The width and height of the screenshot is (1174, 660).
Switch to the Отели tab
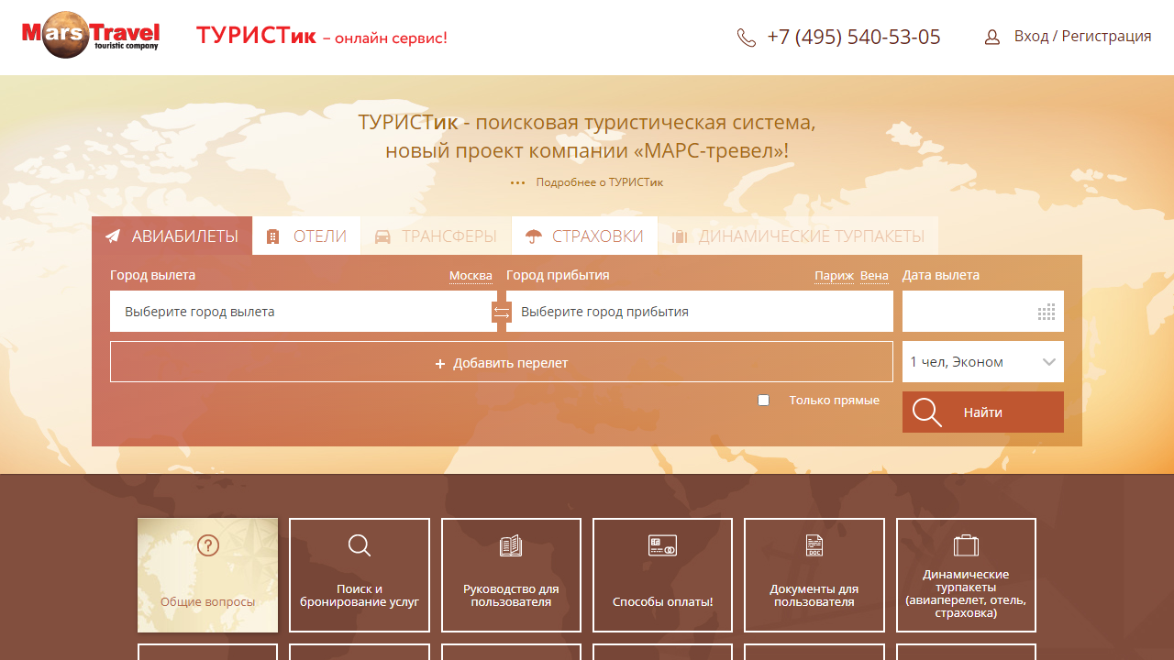(x=306, y=236)
